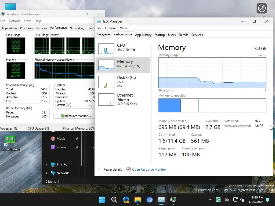
Task: Select the Disk 0 (C:) graph thumbnail
Action: click(x=106, y=82)
